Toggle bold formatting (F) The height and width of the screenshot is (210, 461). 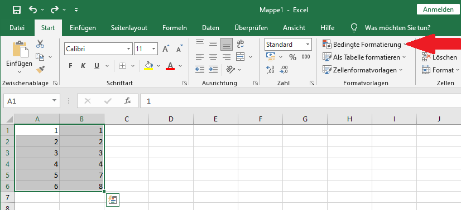point(70,66)
